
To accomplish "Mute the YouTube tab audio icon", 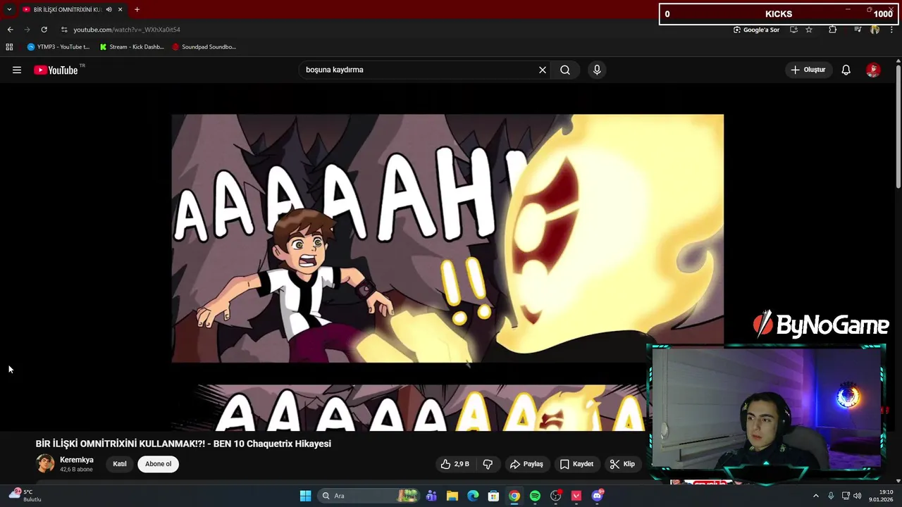I will (109, 10).
